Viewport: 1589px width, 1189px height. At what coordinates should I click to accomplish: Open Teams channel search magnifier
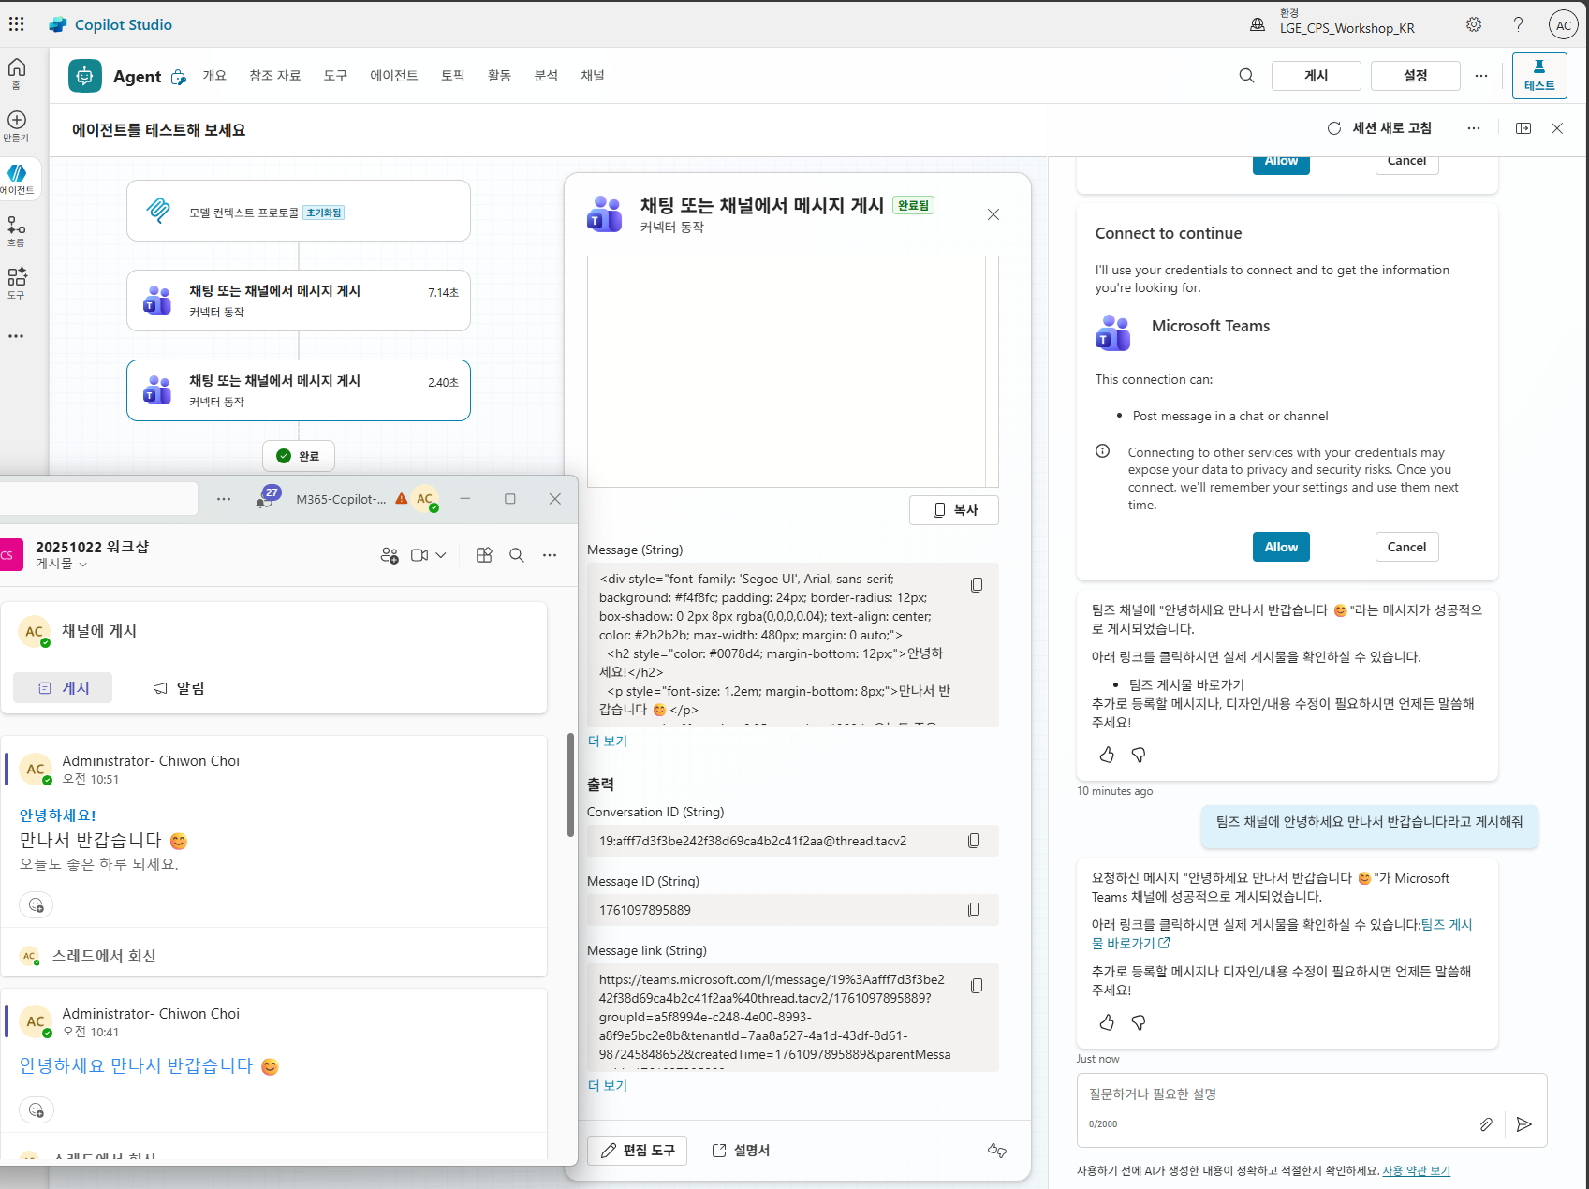click(x=517, y=555)
